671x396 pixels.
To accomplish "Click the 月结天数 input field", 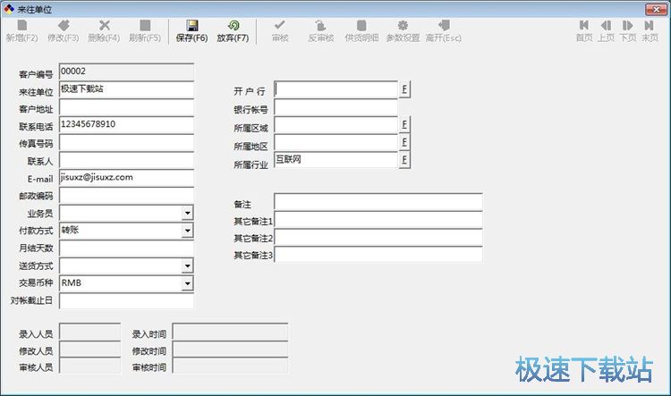I will pos(126,249).
